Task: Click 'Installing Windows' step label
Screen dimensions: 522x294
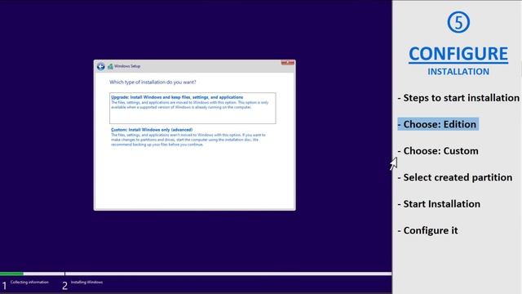Action: coord(86,283)
